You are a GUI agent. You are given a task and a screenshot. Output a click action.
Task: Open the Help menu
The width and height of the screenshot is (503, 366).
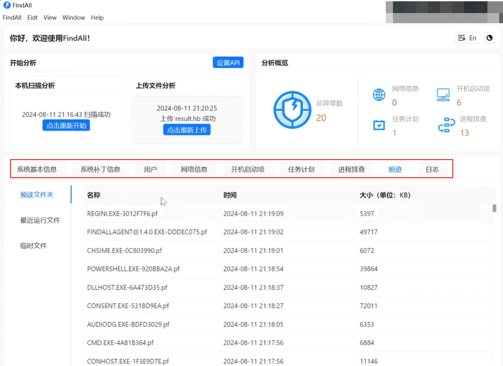[97, 18]
